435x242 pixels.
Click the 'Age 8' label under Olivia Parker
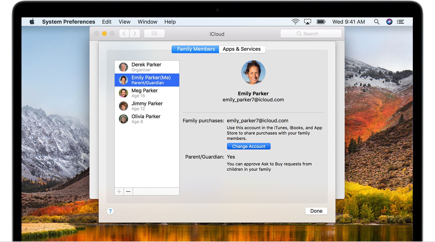coord(137,122)
